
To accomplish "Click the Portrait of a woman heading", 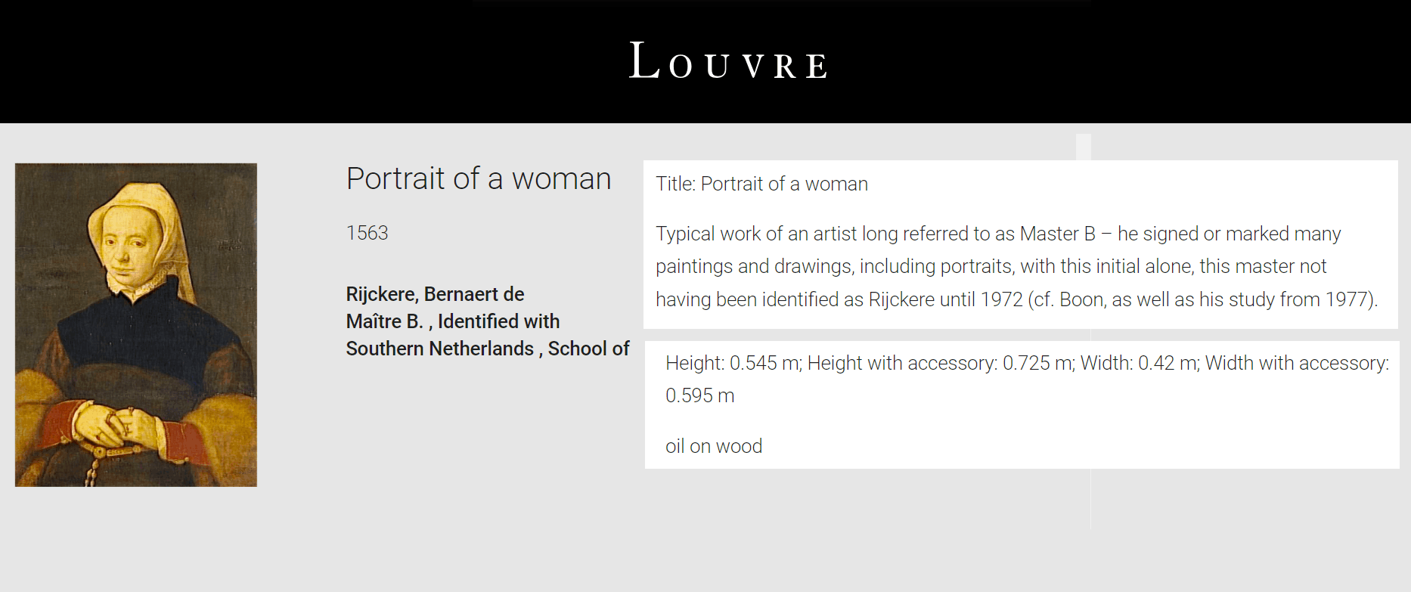I will [479, 179].
